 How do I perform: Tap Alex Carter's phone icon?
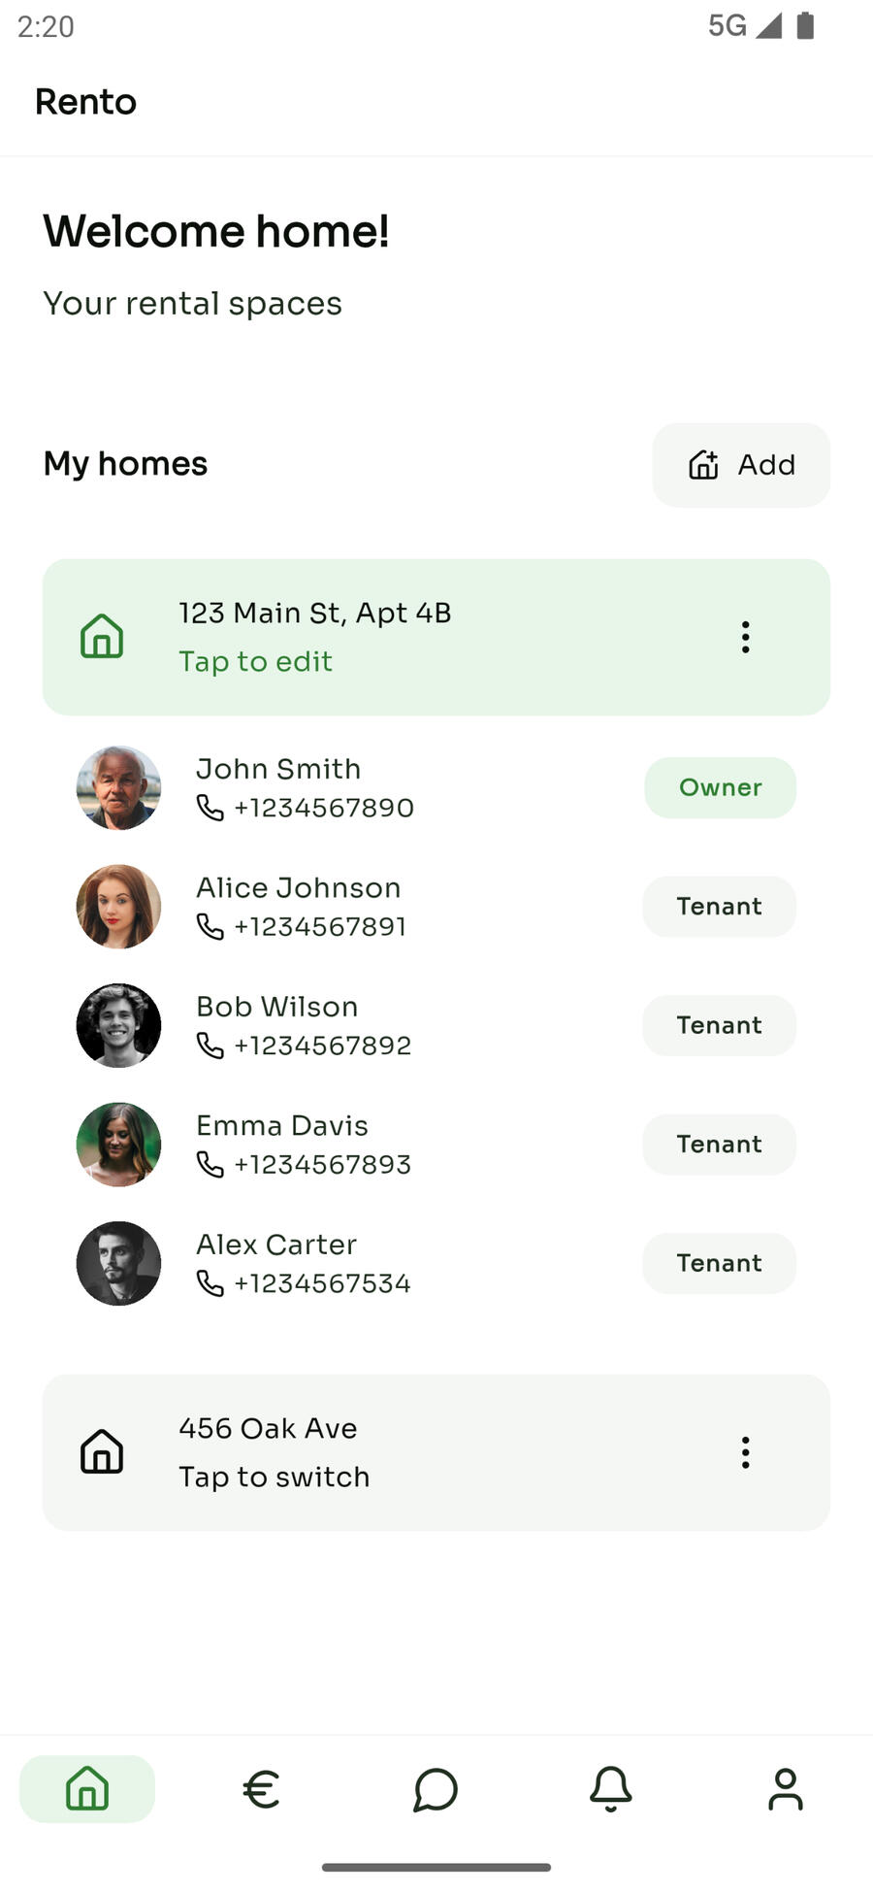210,1283
